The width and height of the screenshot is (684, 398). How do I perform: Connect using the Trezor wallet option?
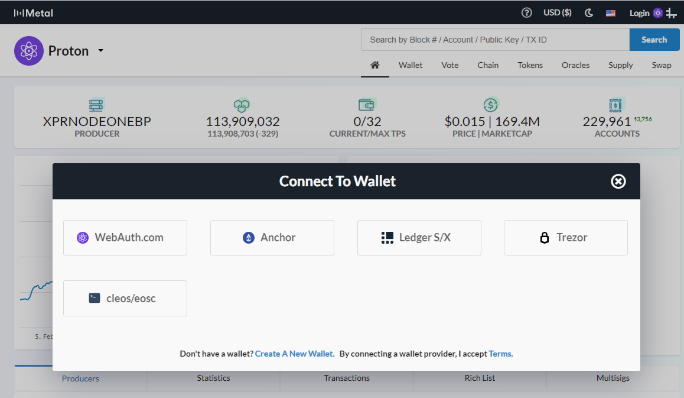coord(565,237)
